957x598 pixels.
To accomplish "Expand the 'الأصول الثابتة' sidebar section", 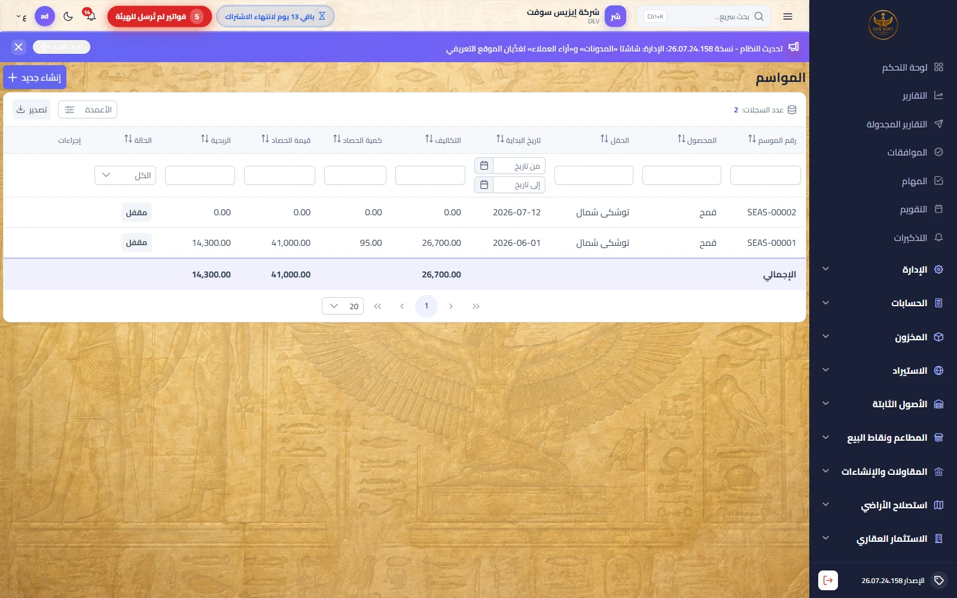I will [x=883, y=404].
